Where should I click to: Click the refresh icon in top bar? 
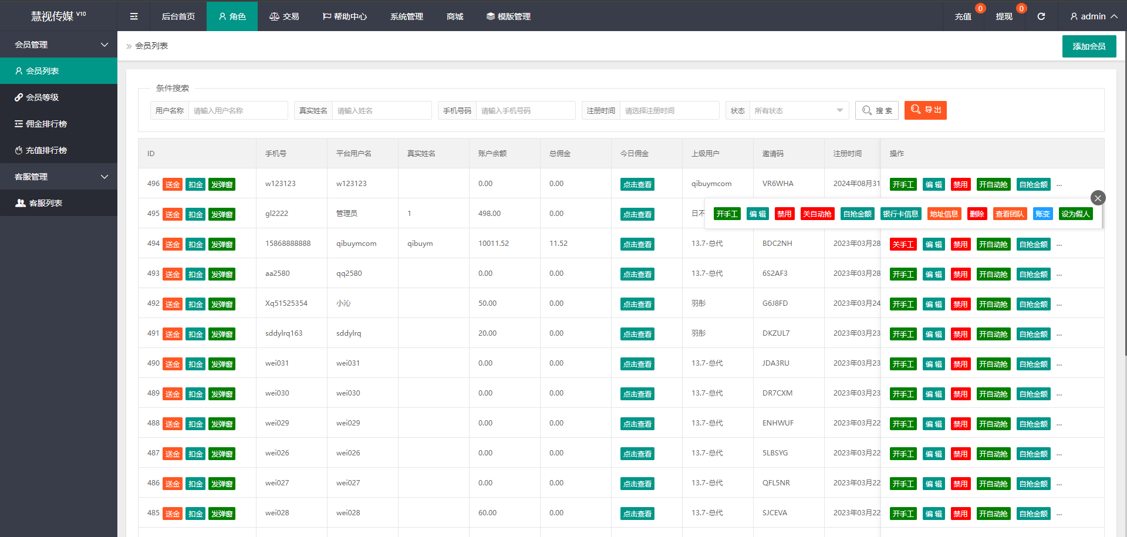coord(1041,16)
